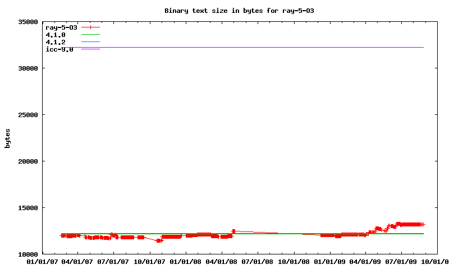The image size is (449, 269).
Task: Click the 04/01/08 x-axis date label
Action: (x=222, y=261)
